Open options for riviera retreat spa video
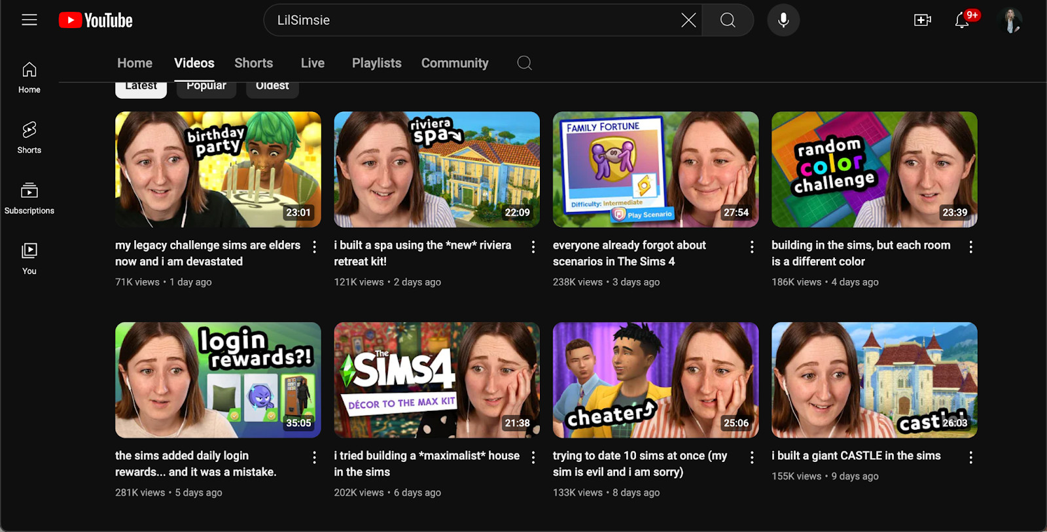Image resolution: width=1047 pixels, height=532 pixels. (x=533, y=247)
